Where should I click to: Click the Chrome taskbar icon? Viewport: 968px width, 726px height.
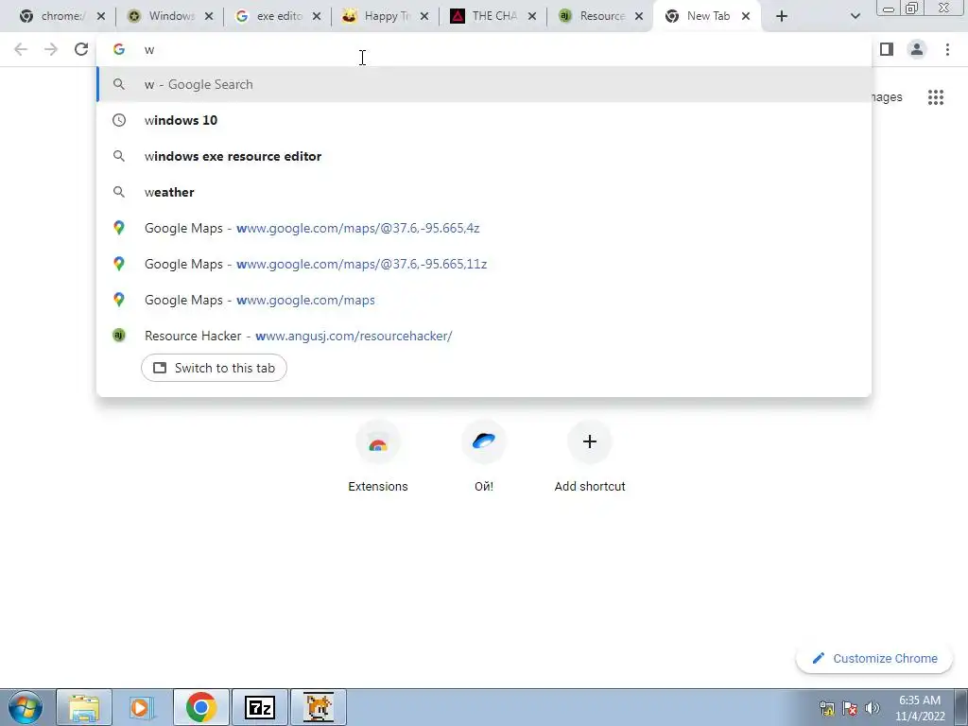(200, 707)
